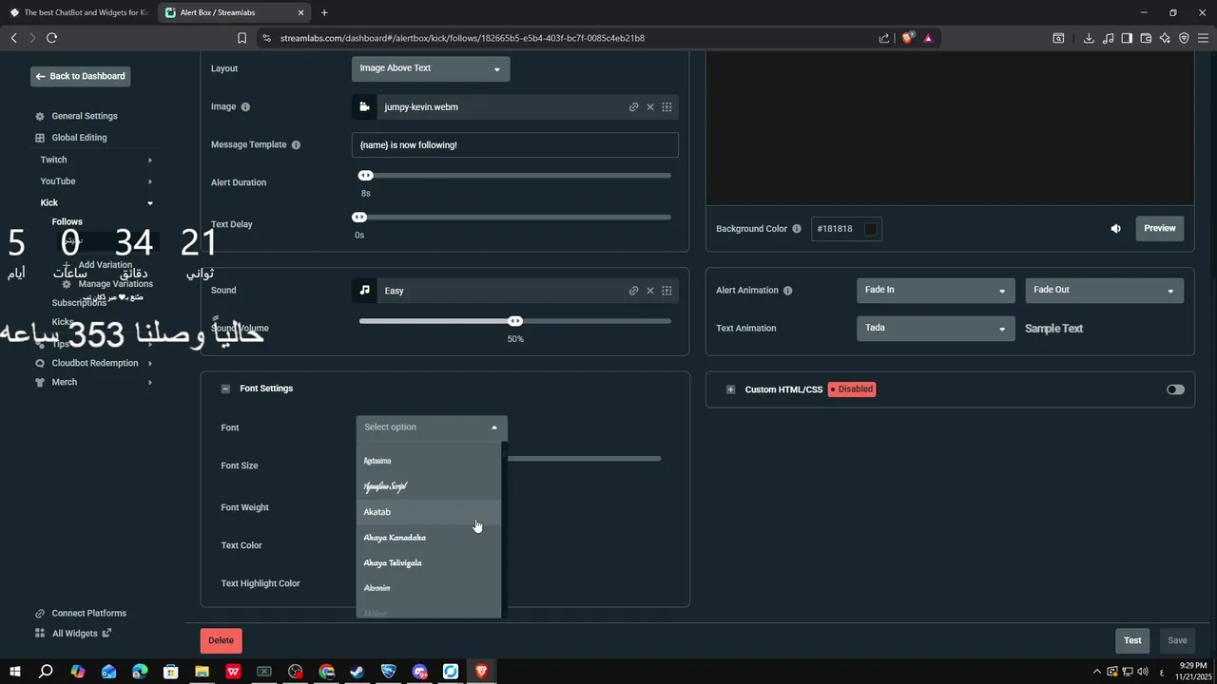The height and width of the screenshot is (684, 1217).
Task: Click share page icon in address bar
Action: (x=884, y=38)
